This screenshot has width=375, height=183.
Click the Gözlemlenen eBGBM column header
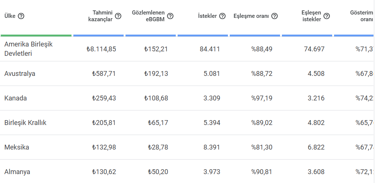click(148, 16)
